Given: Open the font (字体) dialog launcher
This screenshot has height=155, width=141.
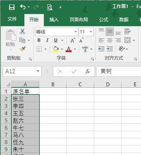Looking at the screenshot, I should click(93, 59).
